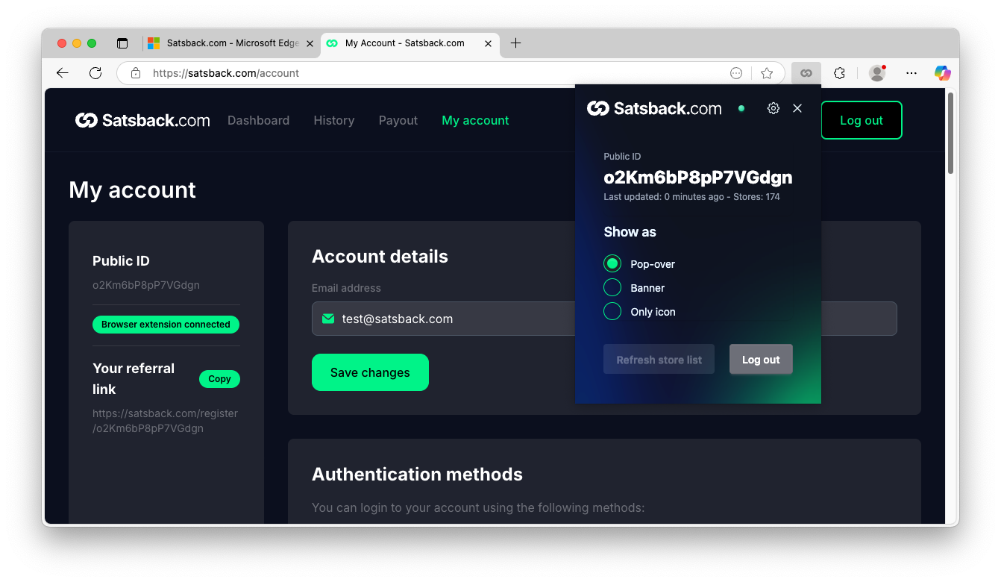This screenshot has height=582, width=1001.
Task: Switch to the My Account - Satsback.com tab
Action: tap(410, 43)
